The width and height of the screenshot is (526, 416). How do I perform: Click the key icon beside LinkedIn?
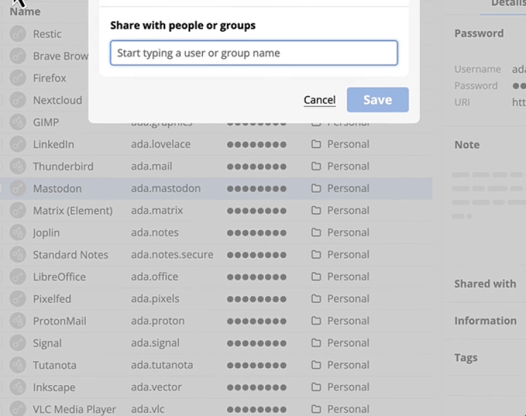coord(18,145)
